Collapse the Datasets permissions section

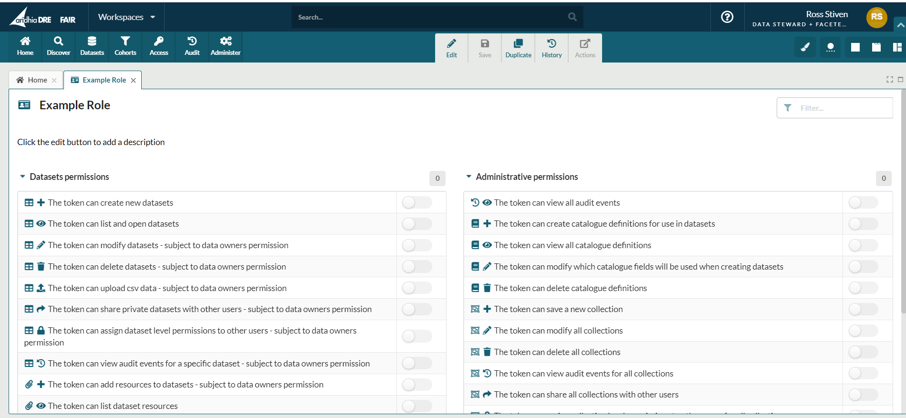(x=22, y=177)
